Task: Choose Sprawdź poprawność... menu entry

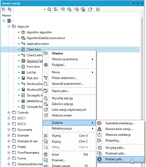Action: coord(69,84)
